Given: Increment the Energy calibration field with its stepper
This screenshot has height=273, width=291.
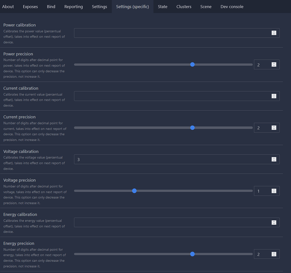Looking at the screenshot, I should click(x=274, y=221).
